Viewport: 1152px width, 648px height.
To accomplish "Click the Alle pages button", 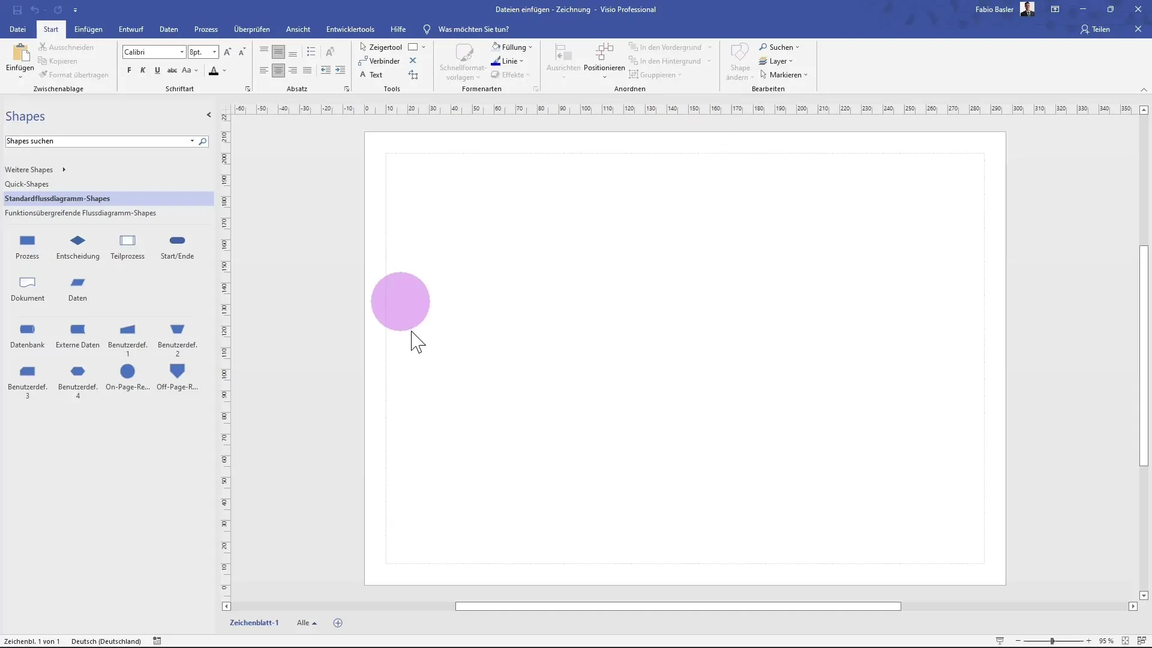I will (307, 623).
